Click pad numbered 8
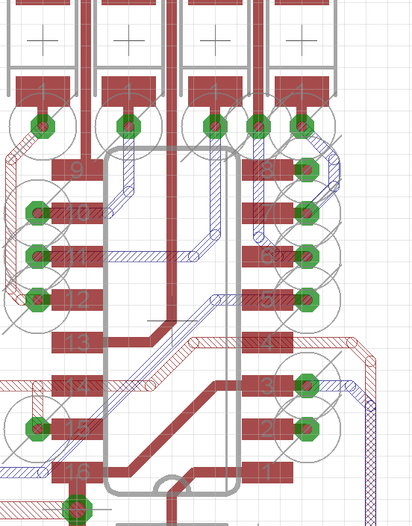This screenshot has height=526, width=412. click(x=267, y=170)
